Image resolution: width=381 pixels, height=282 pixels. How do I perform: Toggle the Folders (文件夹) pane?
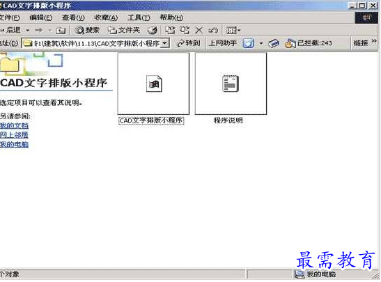pyautogui.click(x=124, y=30)
